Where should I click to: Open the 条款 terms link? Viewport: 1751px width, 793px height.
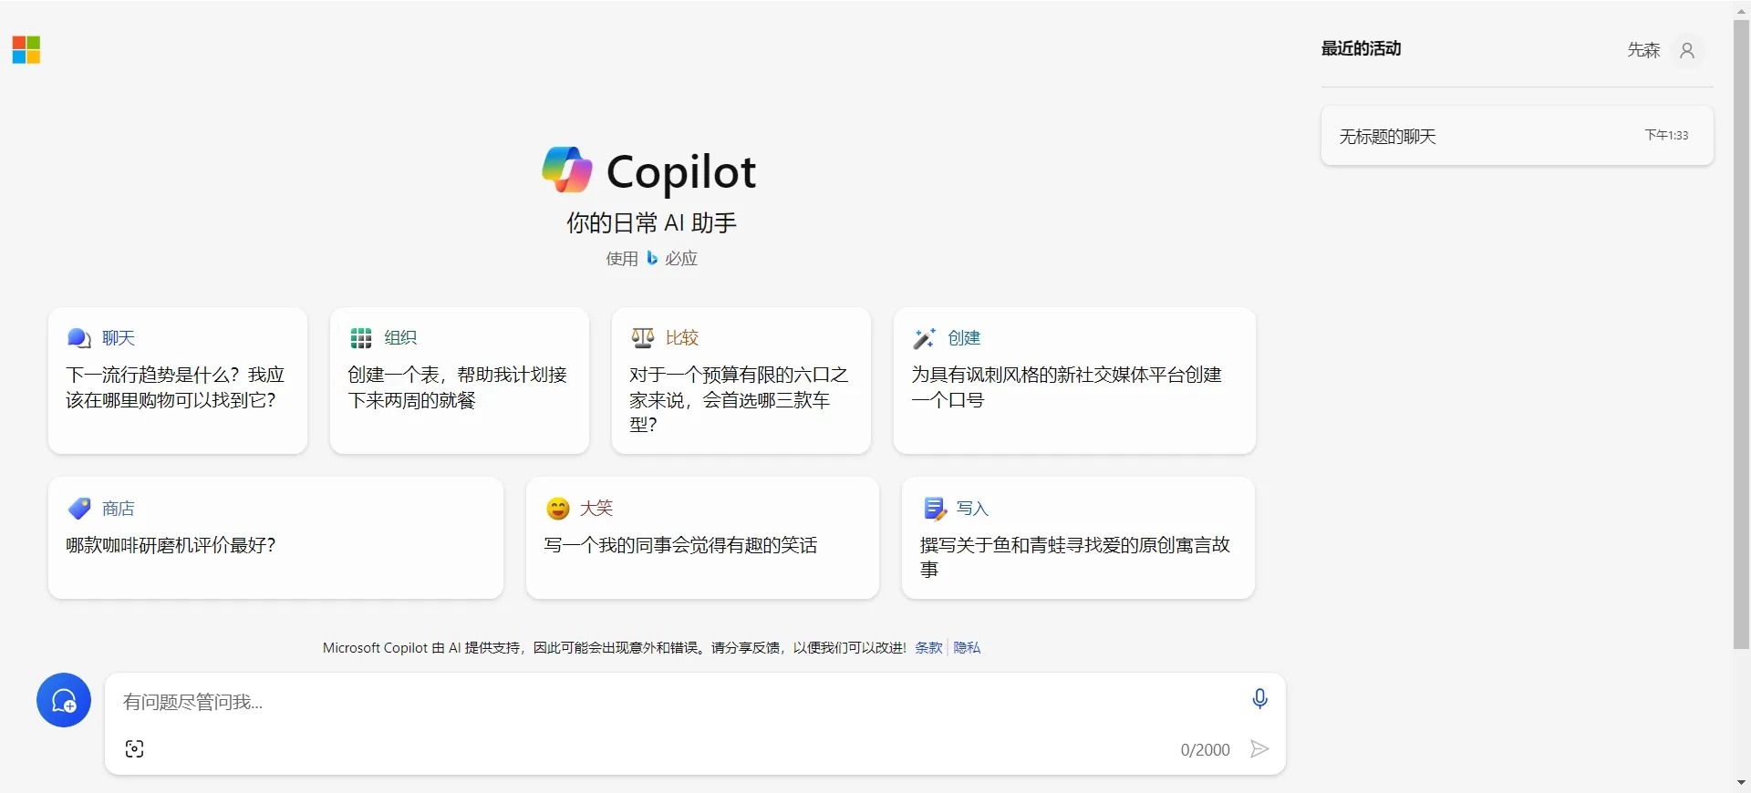(x=928, y=648)
